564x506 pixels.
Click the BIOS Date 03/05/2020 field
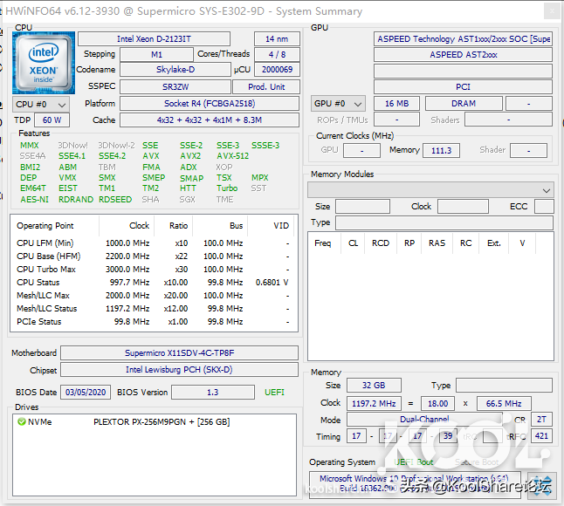(85, 393)
